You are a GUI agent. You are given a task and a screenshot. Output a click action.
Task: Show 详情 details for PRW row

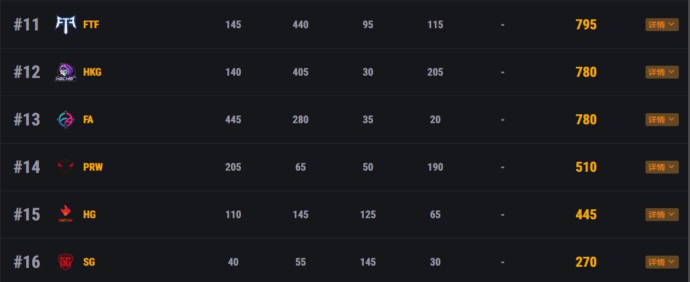662,167
